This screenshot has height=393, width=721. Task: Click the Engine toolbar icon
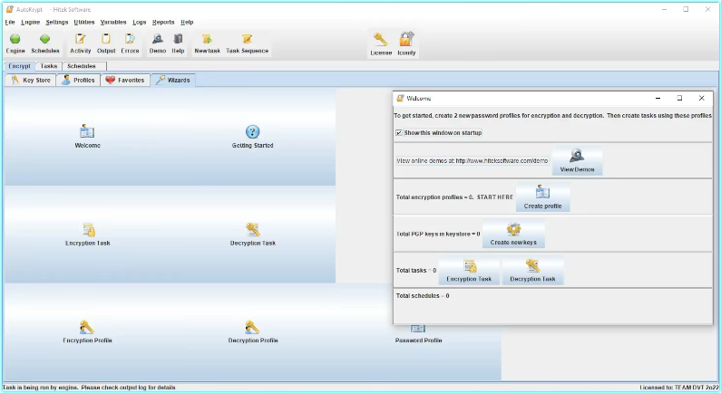pos(15,43)
